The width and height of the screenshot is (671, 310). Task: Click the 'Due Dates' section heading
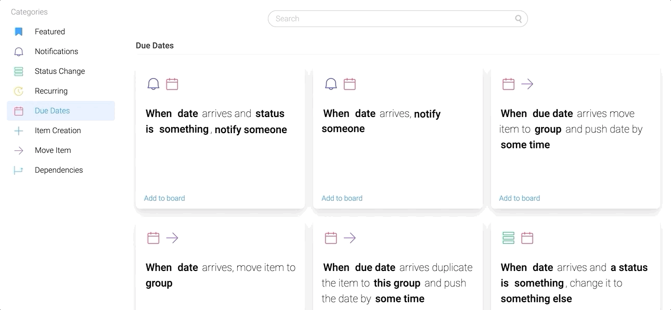(x=154, y=46)
